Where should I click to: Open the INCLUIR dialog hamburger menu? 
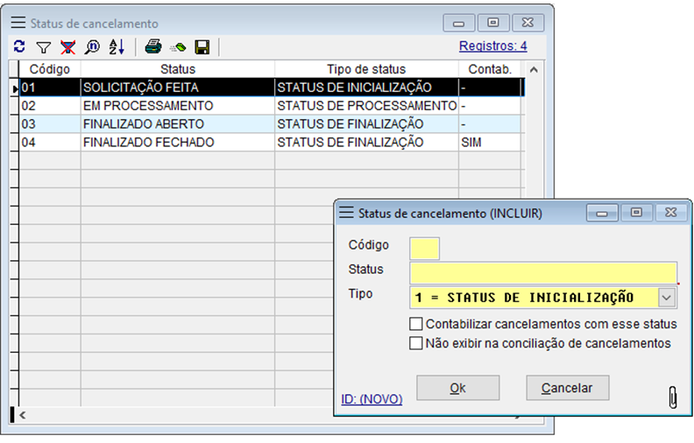[346, 213]
